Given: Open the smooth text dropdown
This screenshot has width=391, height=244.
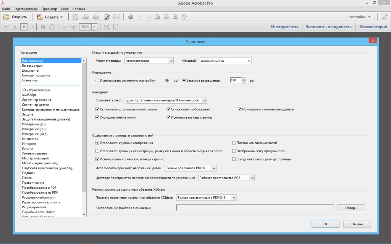Looking at the screenshot, I should point(166,100).
